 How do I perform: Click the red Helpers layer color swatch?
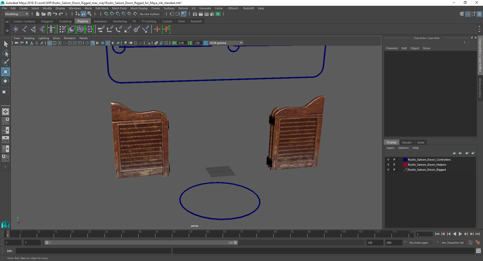405,165
